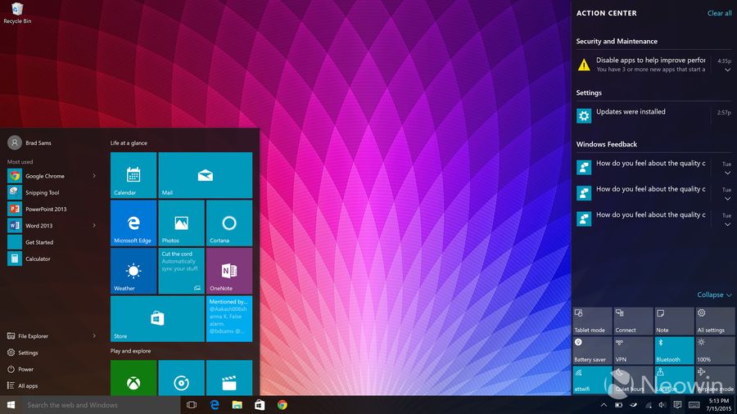Toggle the Location quick action
Screen dimensions: 737x414
point(674,380)
